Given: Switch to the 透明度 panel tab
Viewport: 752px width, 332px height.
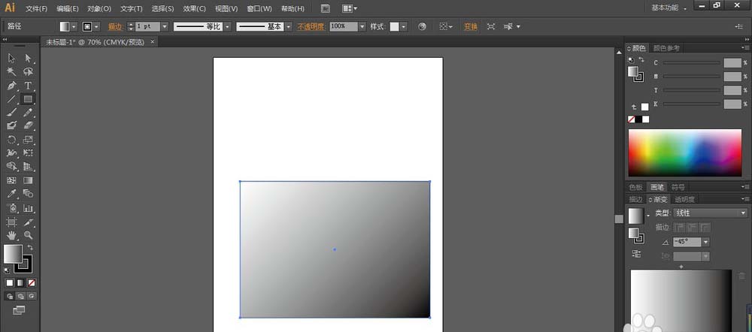Looking at the screenshot, I should [x=685, y=199].
